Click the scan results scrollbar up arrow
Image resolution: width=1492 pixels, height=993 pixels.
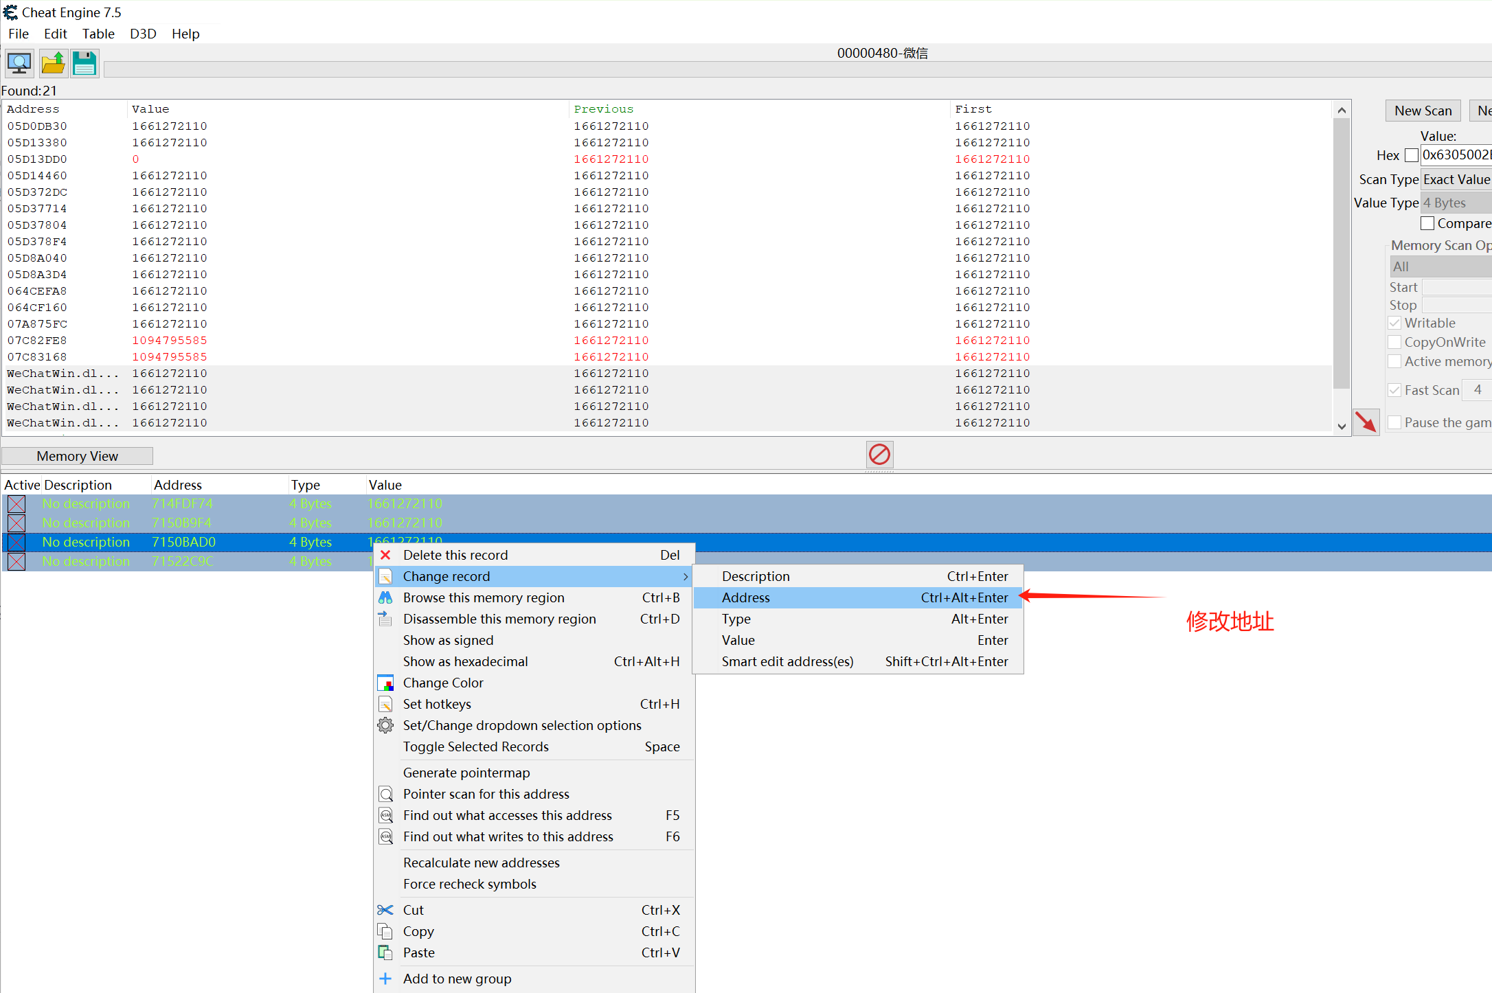(x=1342, y=110)
